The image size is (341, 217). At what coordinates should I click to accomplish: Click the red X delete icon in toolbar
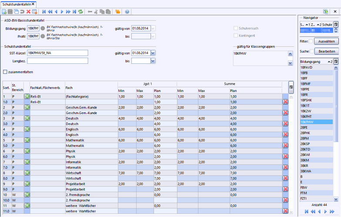[28, 11]
